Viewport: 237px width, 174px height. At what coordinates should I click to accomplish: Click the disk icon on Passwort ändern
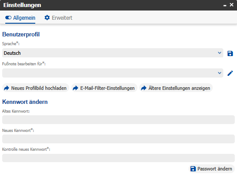[193, 169]
